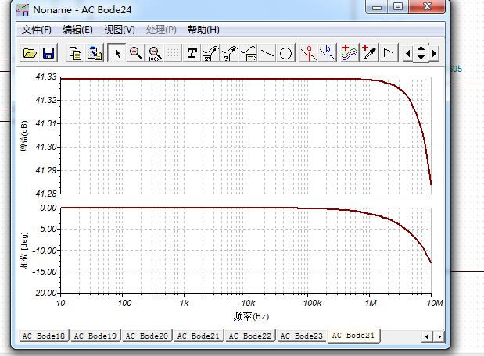The image size is (484, 356).
Task: Click tab strip right scroll arrow
Action: point(439,336)
